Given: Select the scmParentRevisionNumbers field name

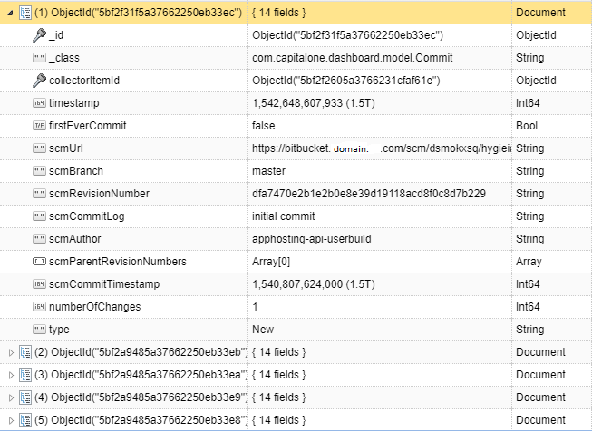Looking at the screenshot, I should pyautogui.click(x=118, y=262).
